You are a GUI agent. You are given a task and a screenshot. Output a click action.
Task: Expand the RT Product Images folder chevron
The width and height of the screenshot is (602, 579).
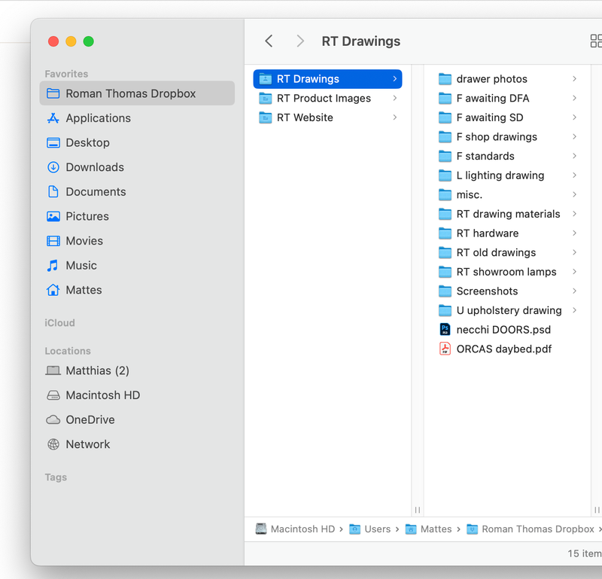395,99
